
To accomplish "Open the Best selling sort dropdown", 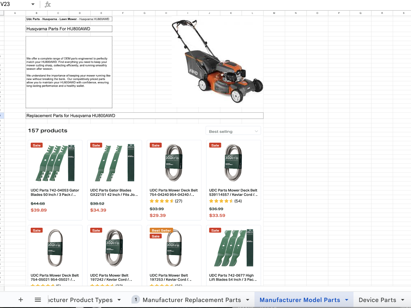I will [233, 131].
